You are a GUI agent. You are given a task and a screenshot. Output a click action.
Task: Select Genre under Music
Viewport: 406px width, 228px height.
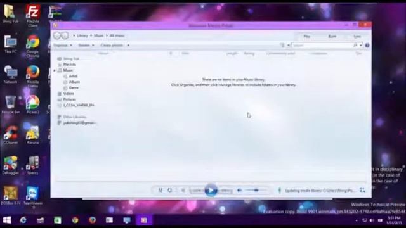coord(74,87)
